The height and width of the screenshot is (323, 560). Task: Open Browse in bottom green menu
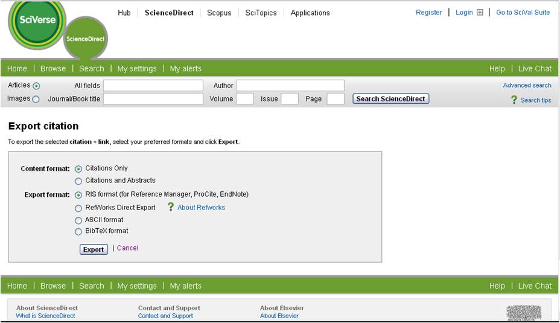(x=53, y=286)
